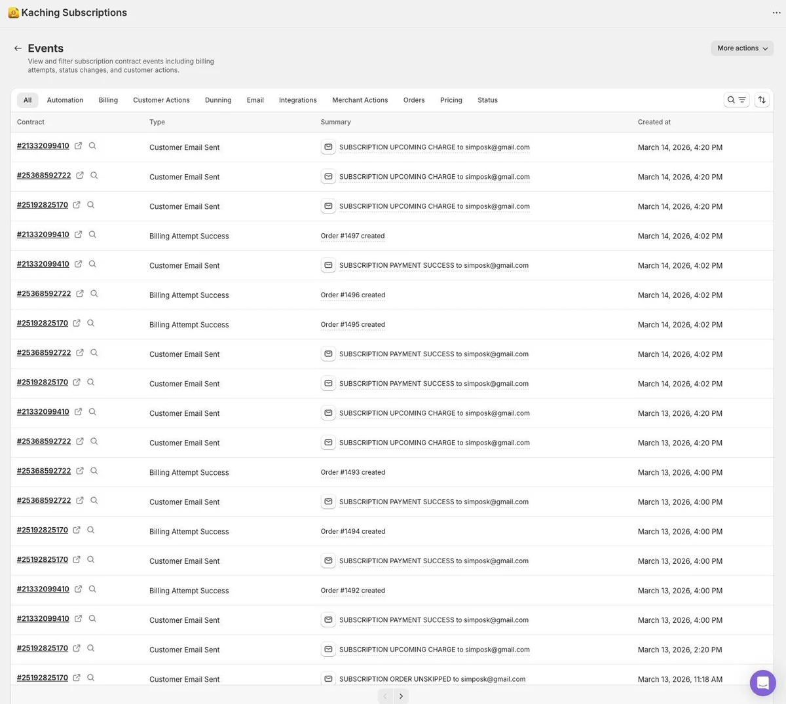Click magnifier icon in Order #1494 row
Screen dimensions: 786x704
91,530
